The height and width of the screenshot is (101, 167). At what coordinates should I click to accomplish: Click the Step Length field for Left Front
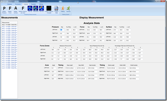point(70,68)
